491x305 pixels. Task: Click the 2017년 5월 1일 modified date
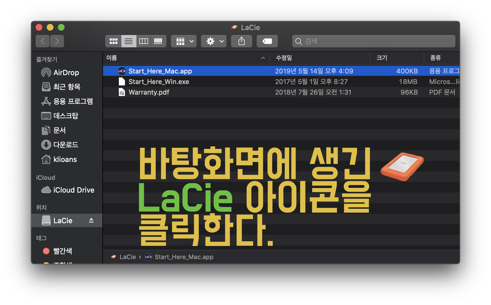(311, 82)
